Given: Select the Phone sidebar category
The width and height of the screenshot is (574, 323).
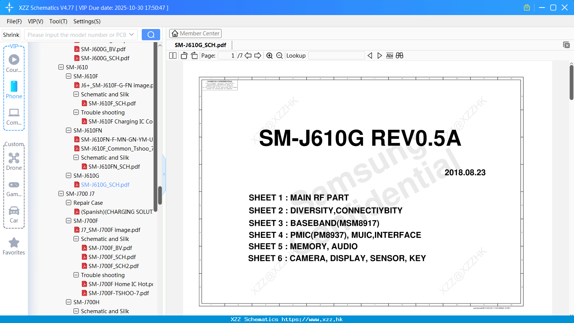Looking at the screenshot, I should pos(14,90).
